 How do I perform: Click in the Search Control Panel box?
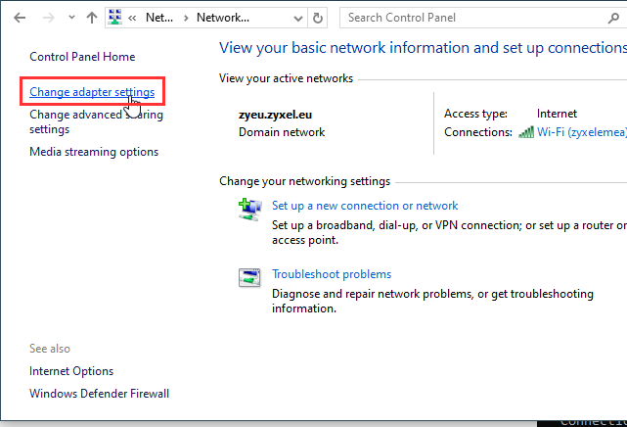(x=479, y=18)
